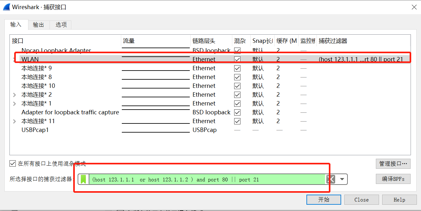Click the Wireshark shark fin logo
The image size is (421, 211).
6,7
